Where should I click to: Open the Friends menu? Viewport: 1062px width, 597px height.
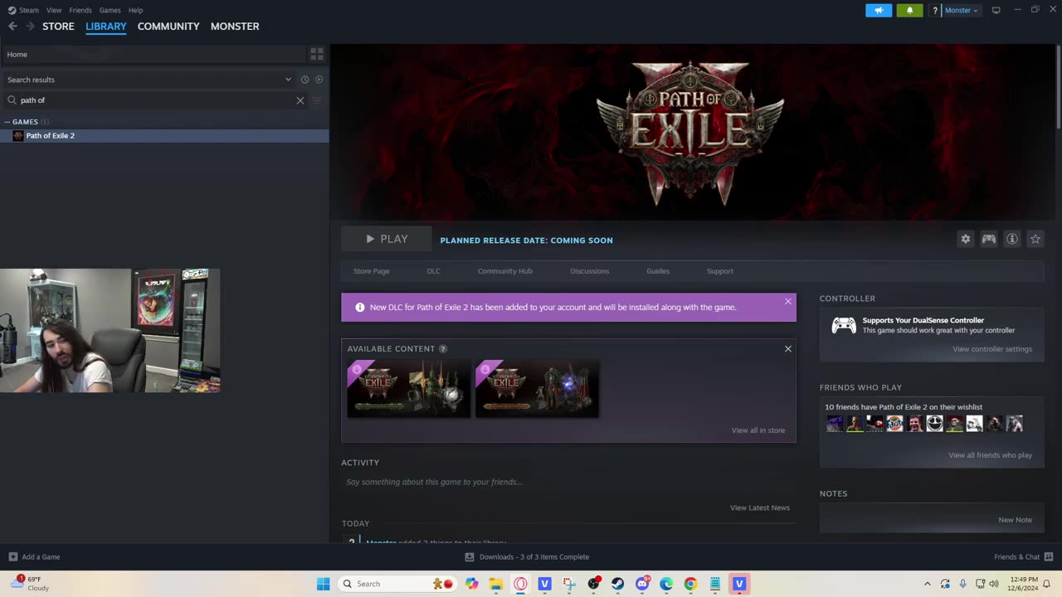click(80, 10)
